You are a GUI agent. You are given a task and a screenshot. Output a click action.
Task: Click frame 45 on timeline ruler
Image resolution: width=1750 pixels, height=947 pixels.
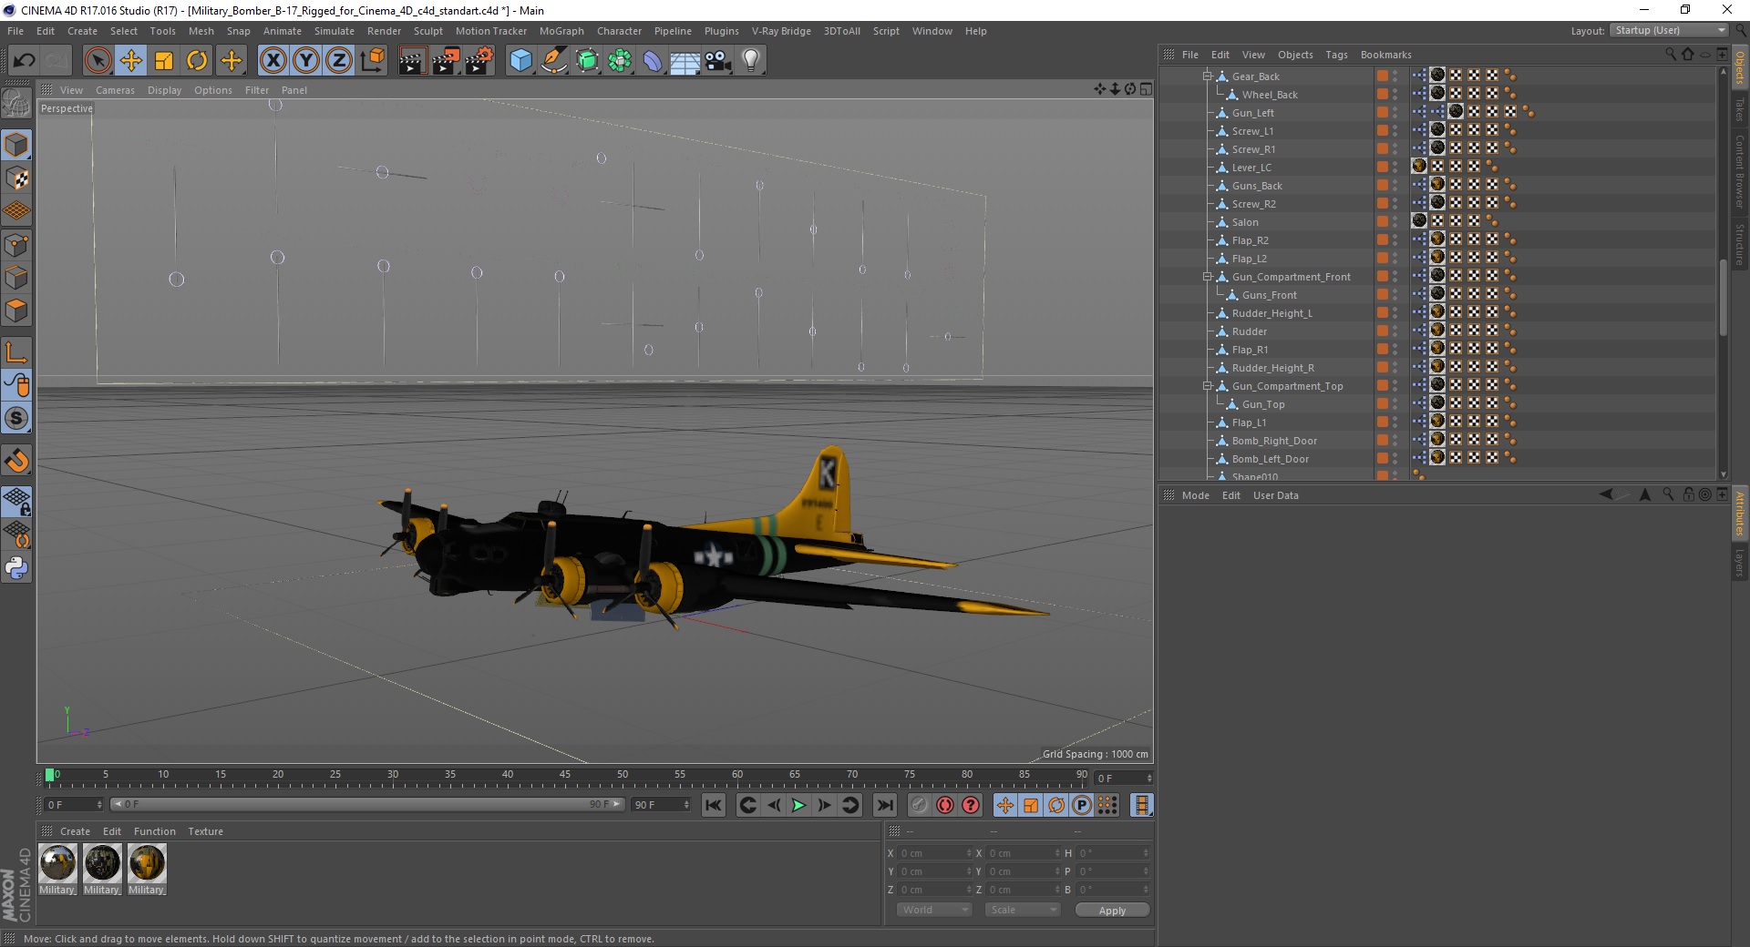tap(565, 775)
